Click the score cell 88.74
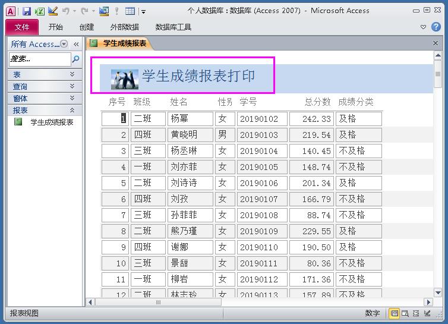448x324 pixels. 311,215
